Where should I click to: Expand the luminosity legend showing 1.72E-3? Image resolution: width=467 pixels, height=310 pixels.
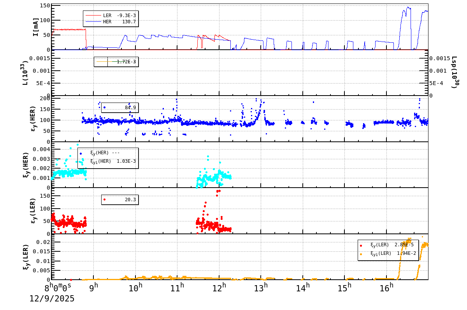[x=121, y=62]
